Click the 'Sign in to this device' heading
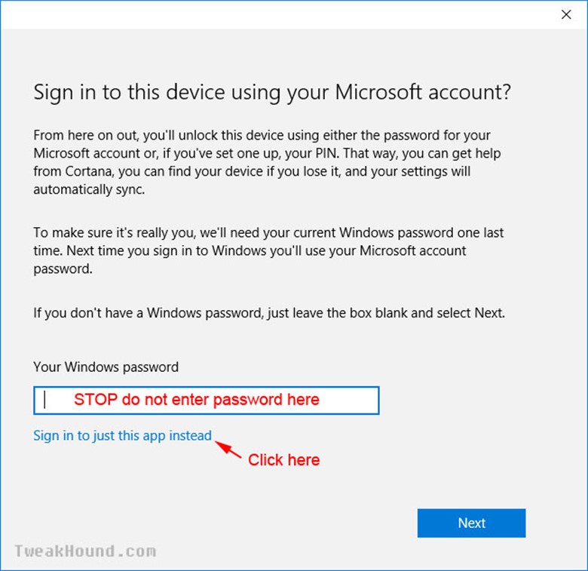The width and height of the screenshot is (588, 571). coord(272,92)
